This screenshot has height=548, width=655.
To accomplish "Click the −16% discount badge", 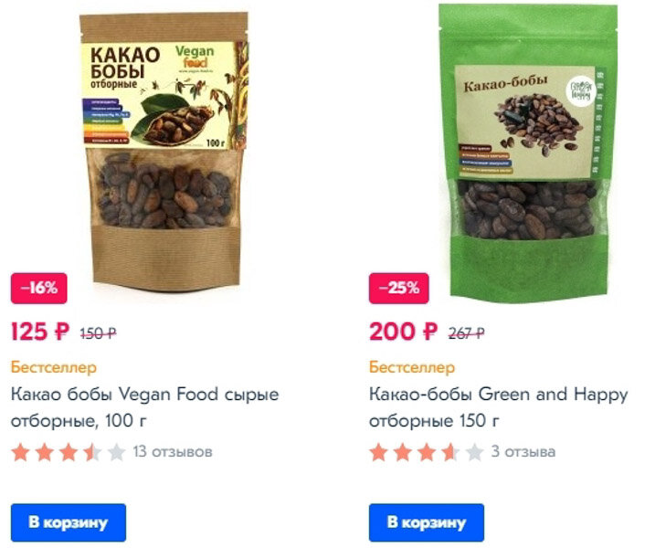I will (39, 289).
